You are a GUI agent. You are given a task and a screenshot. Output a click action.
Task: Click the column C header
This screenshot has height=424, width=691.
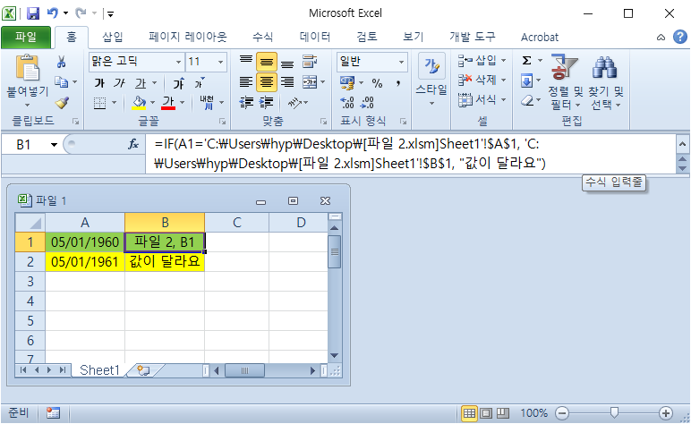click(236, 223)
